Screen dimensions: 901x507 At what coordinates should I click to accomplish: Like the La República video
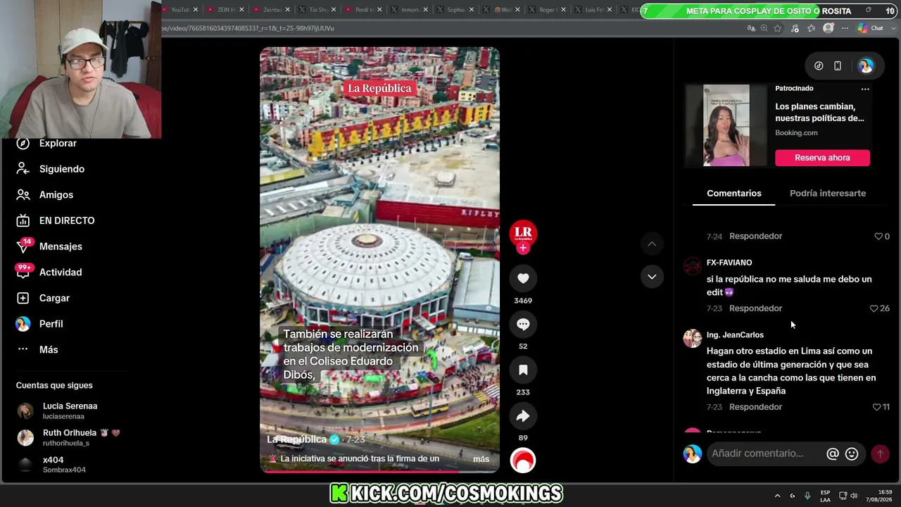click(x=523, y=278)
